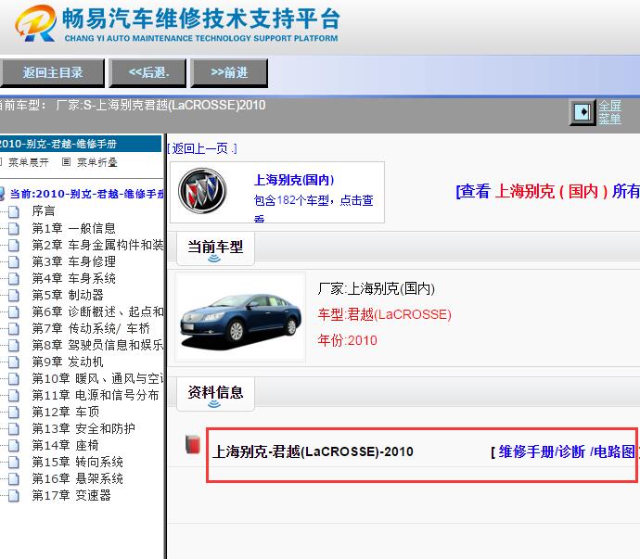
Task: Click 全屏菜单 text toggle
Action: coord(610,112)
